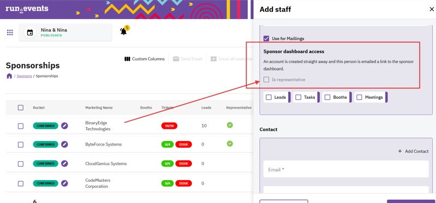436x203 pixels.
Task: Click CONFIRMED badge in CloudGenius row
Action: [46, 163]
